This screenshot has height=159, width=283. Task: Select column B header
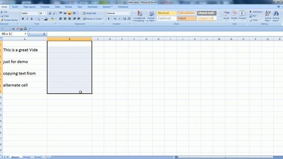pos(69,39)
